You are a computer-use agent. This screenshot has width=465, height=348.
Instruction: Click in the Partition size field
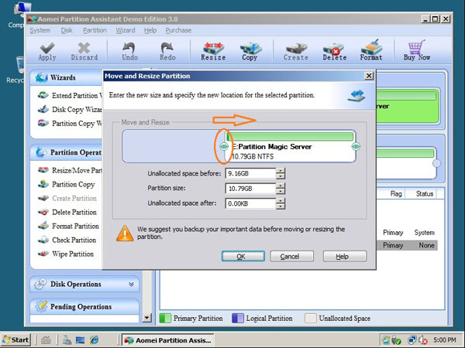[x=250, y=188]
